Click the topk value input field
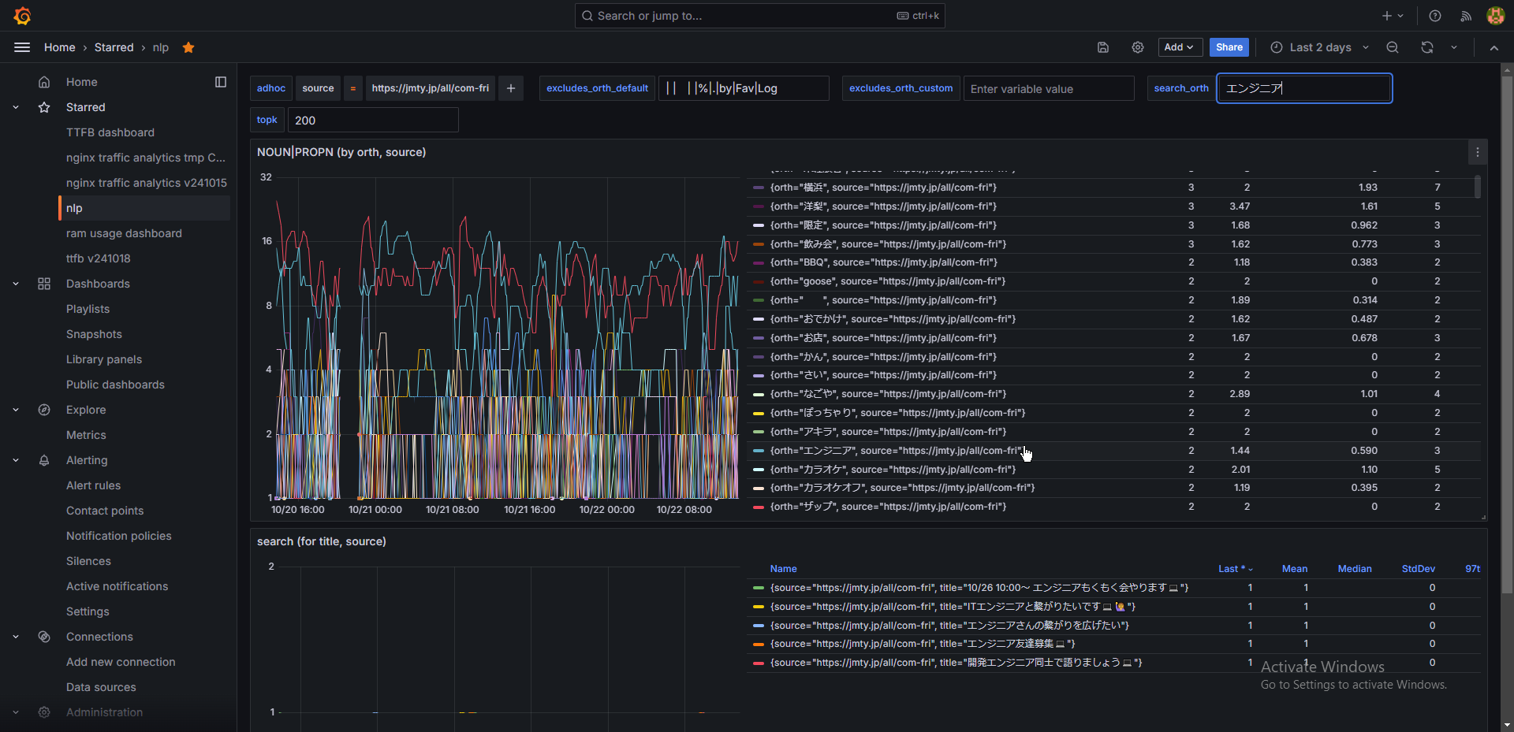The width and height of the screenshot is (1514, 732). coord(373,121)
